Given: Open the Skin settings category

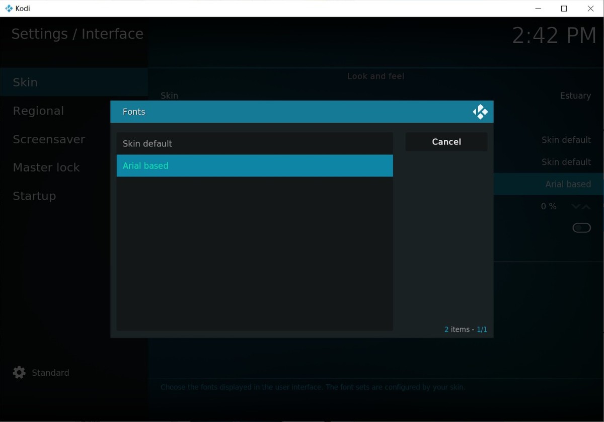Looking at the screenshot, I should pos(74,82).
